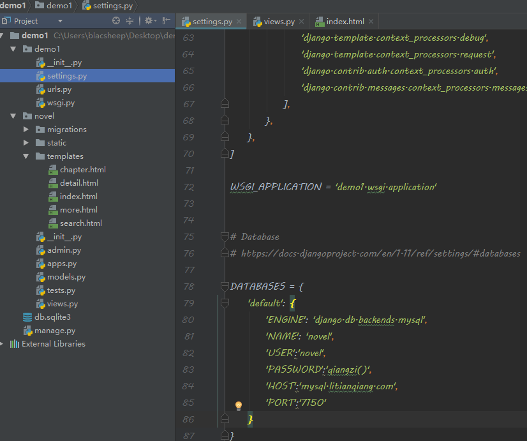Expand the static folder
The image size is (527, 441).
click(26, 143)
